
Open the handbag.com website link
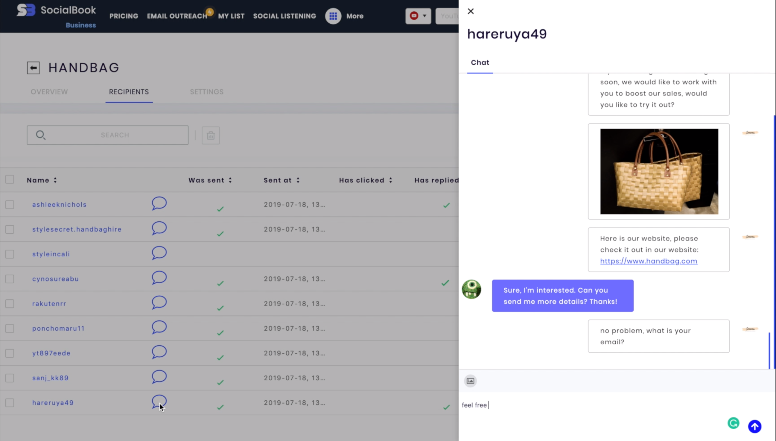[649, 261]
